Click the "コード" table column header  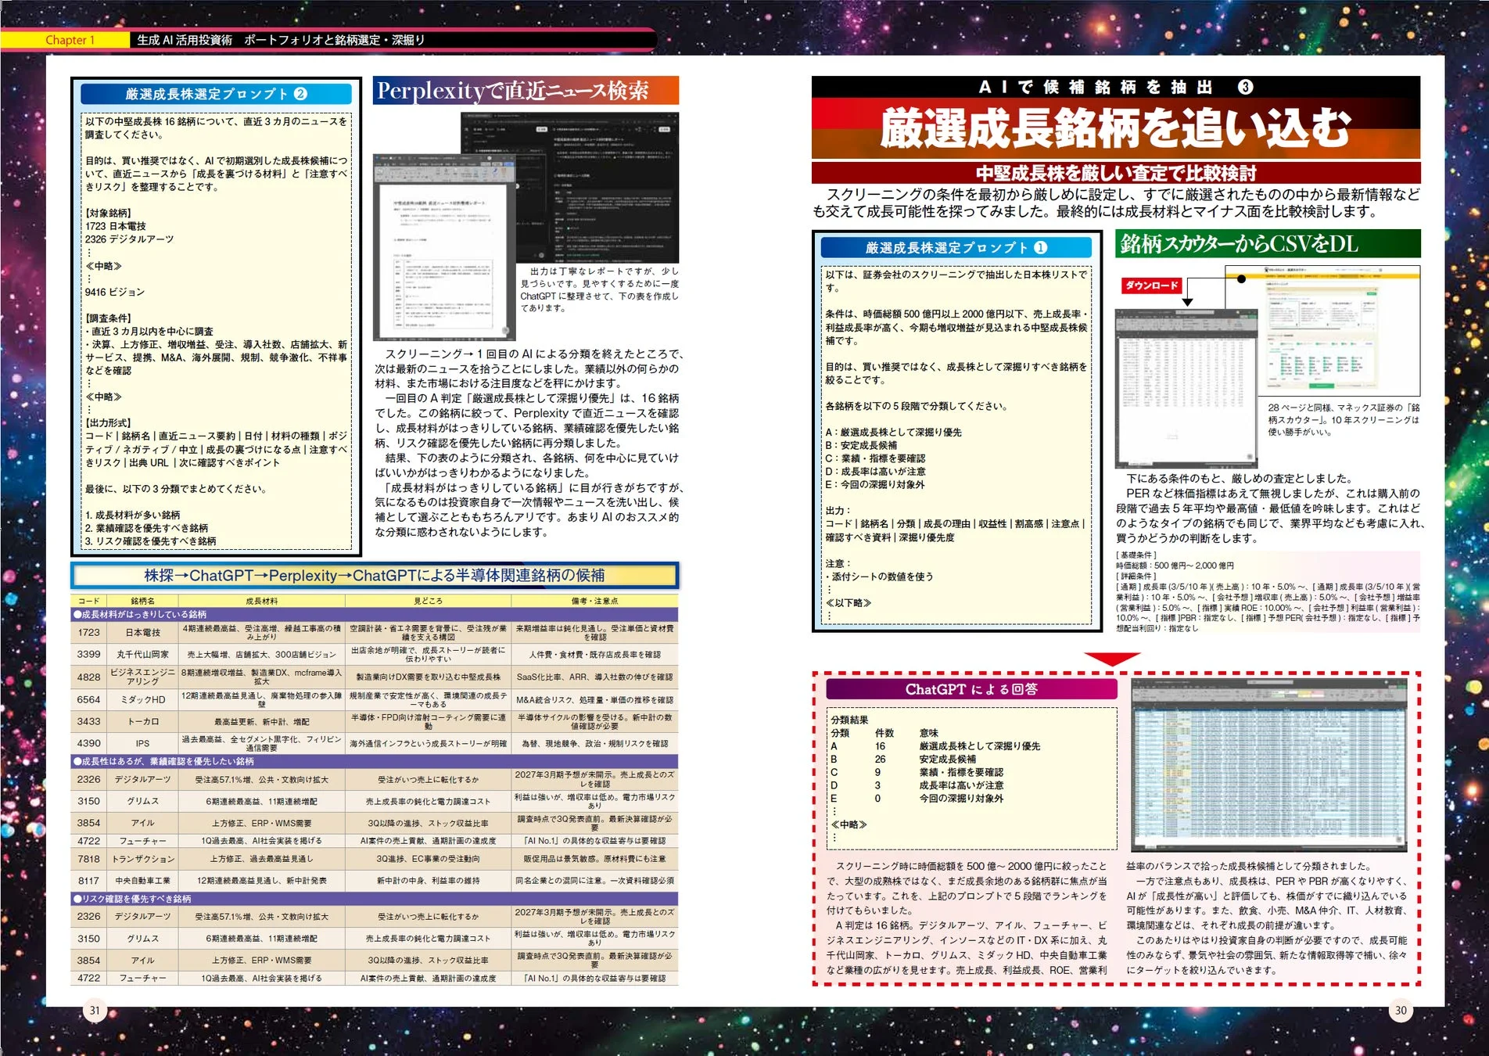[88, 602]
